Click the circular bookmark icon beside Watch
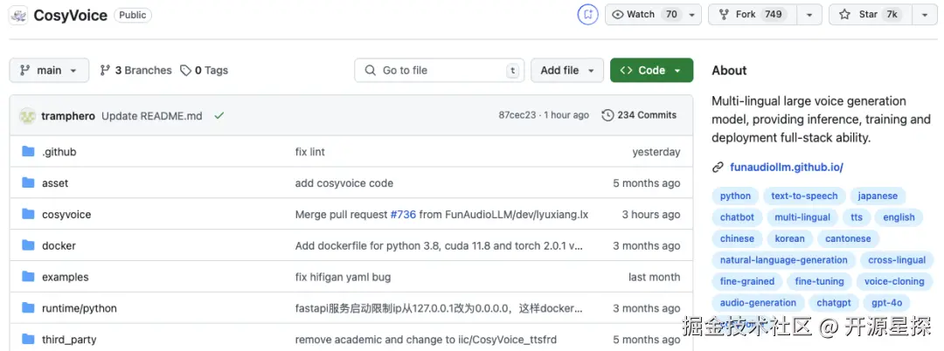Viewport: 944px width, 351px height. tap(587, 15)
